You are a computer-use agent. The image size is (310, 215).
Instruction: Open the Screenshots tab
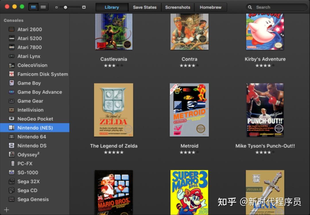pos(178,7)
